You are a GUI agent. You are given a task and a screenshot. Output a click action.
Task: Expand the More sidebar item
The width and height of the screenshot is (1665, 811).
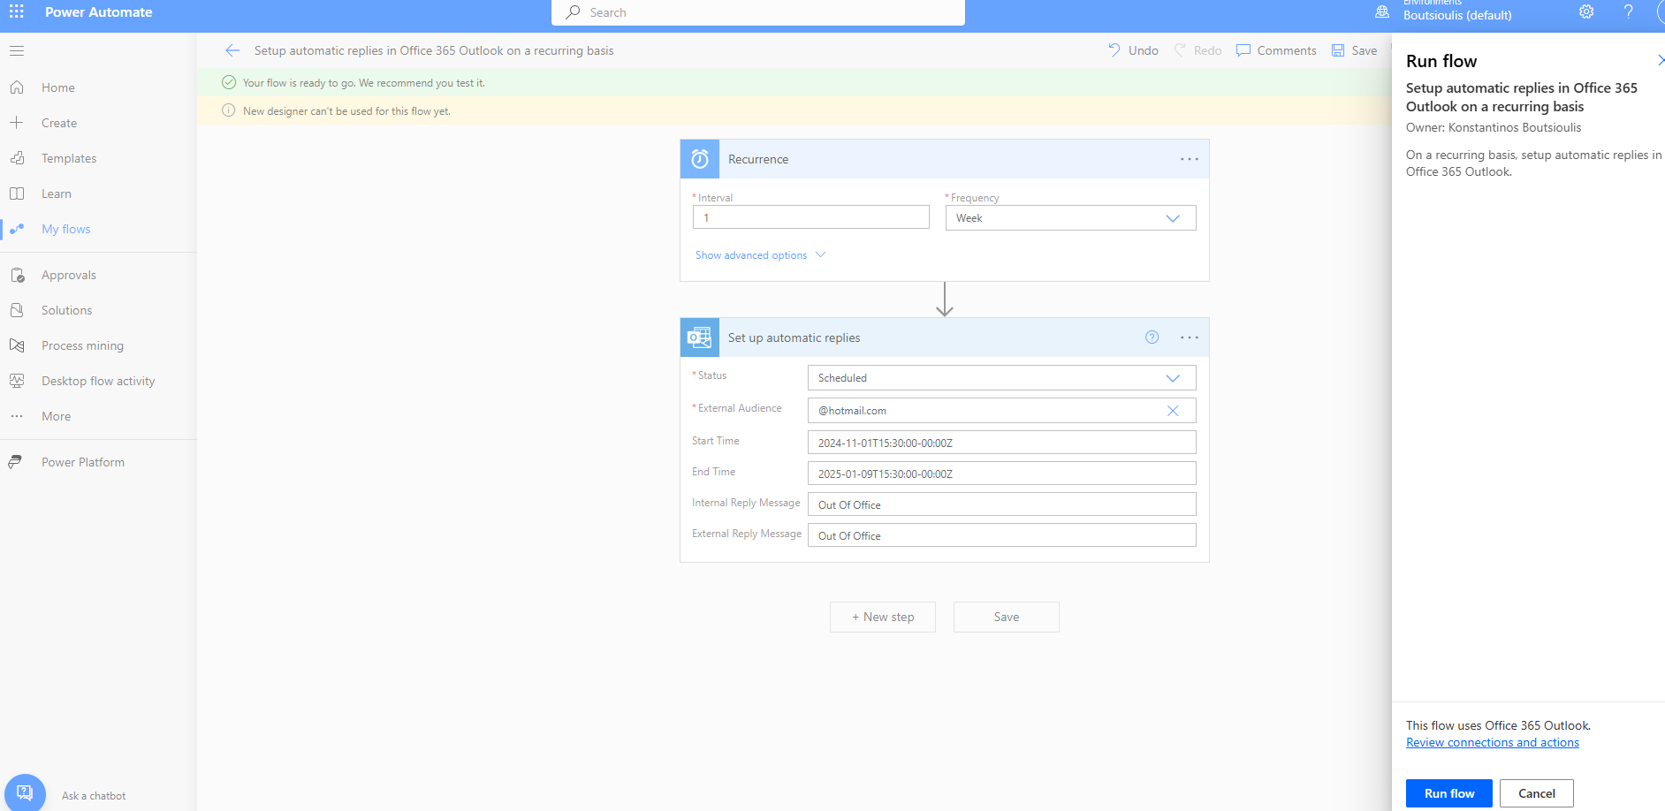click(56, 416)
